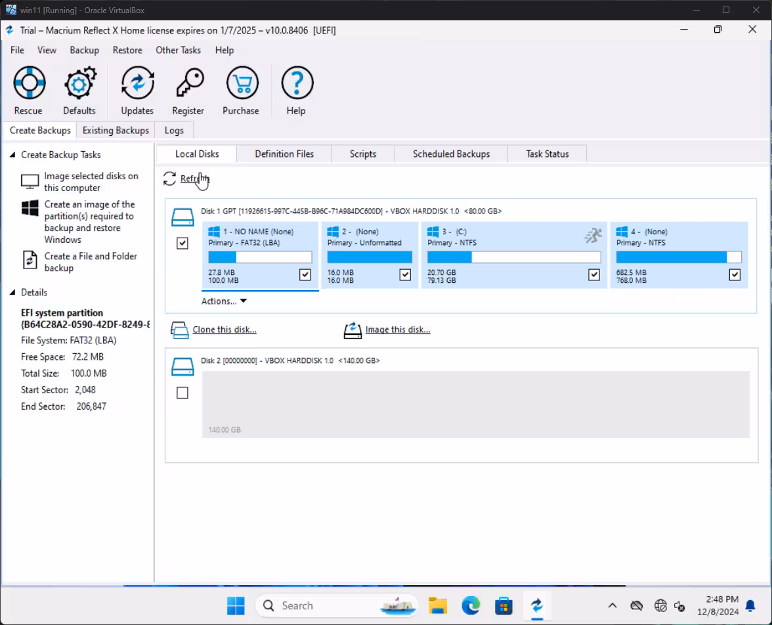Expand the Actions dropdown menu
772x625 pixels.
click(224, 301)
